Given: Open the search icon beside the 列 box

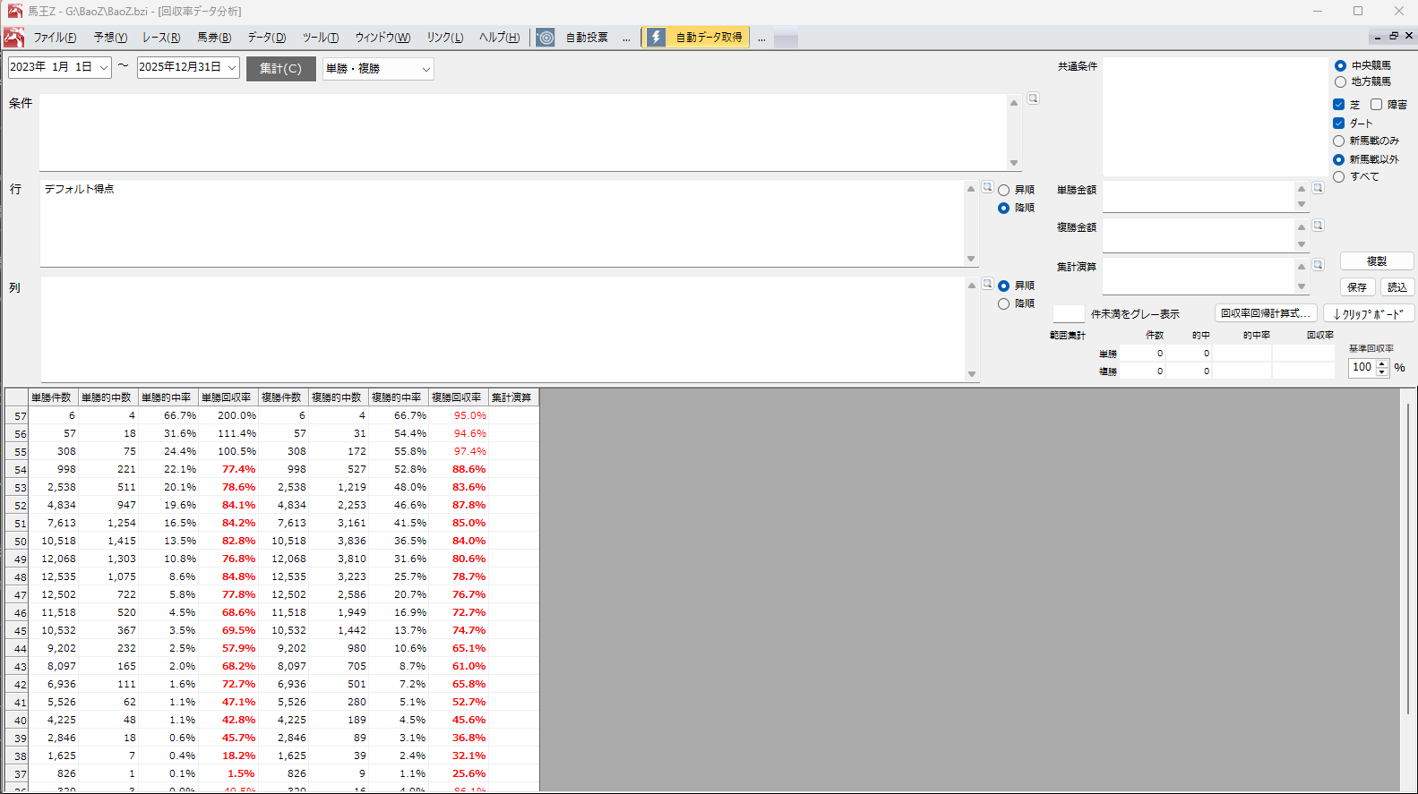Looking at the screenshot, I should click(x=987, y=284).
